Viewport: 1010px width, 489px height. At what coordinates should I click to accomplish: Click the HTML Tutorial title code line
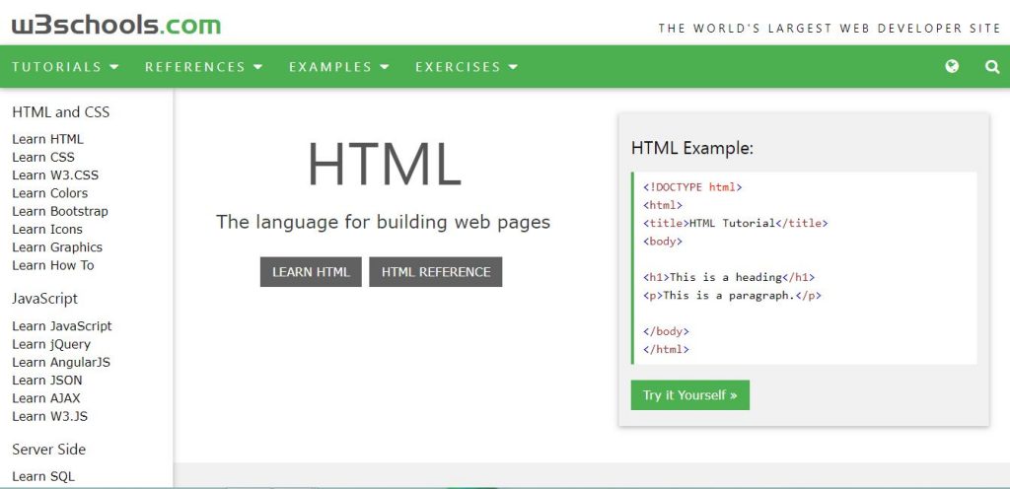(735, 223)
